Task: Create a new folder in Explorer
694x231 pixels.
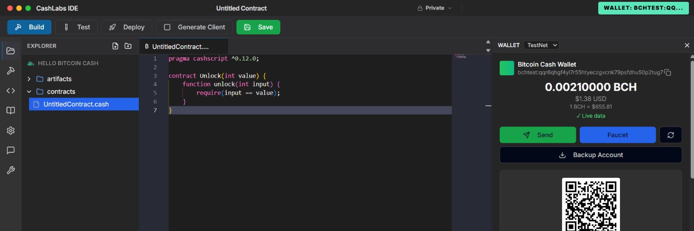Action: tap(128, 46)
